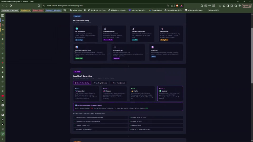Select the LangGraph (Precise) tab
The height and width of the screenshot is (142, 253).
100,83
